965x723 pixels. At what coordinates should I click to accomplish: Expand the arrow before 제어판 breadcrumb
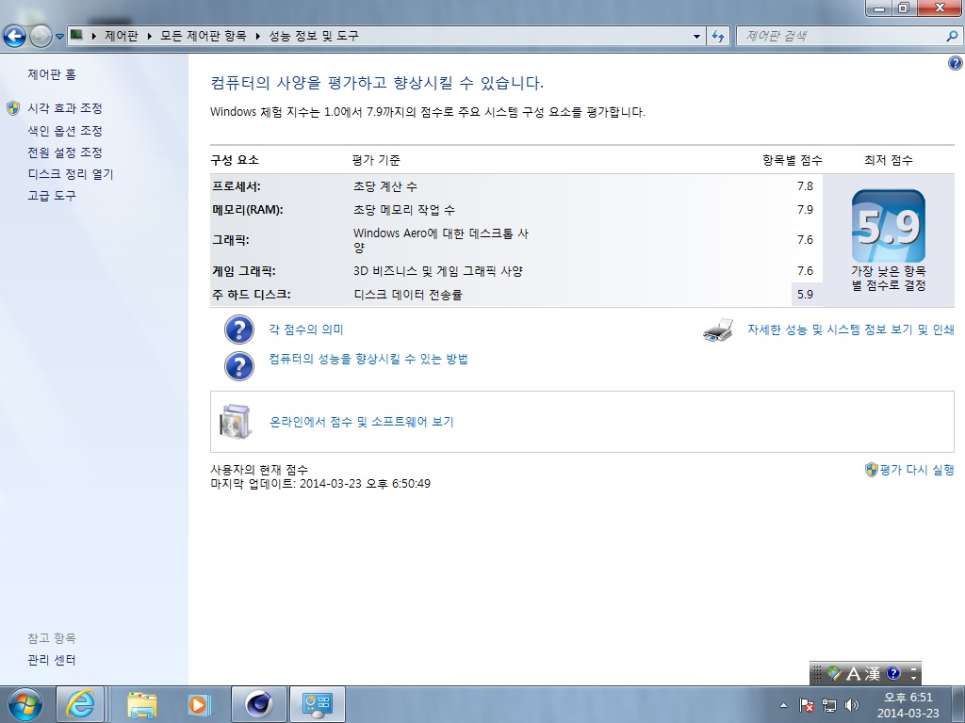click(x=93, y=37)
